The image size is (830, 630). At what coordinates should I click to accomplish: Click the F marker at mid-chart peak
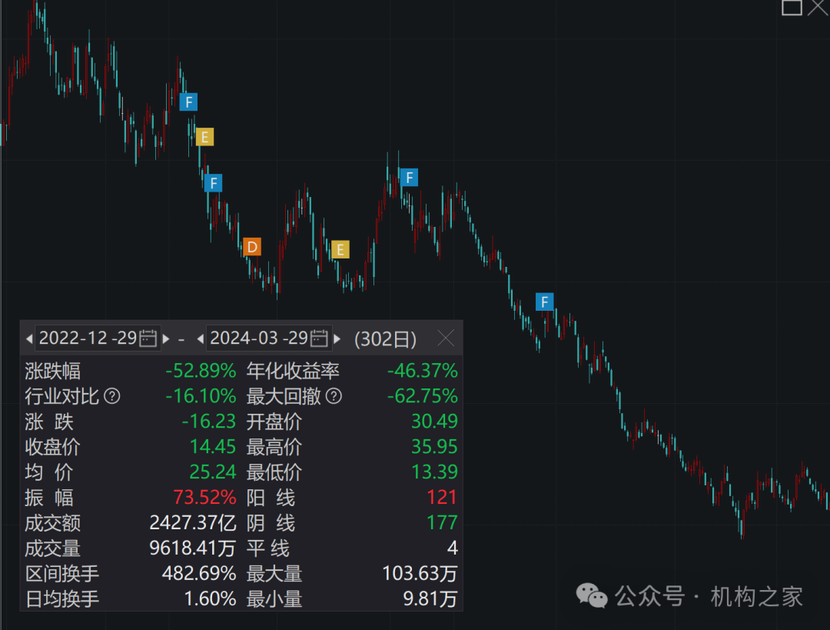click(x=409, y=177)
